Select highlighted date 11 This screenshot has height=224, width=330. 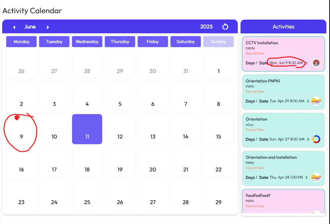[87, 129]
